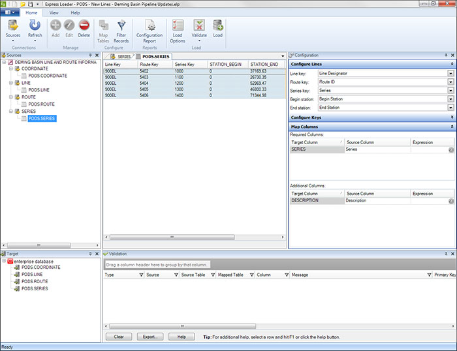
Task: Click expression edit icon for SERIES row
Action: click(451, 149)
